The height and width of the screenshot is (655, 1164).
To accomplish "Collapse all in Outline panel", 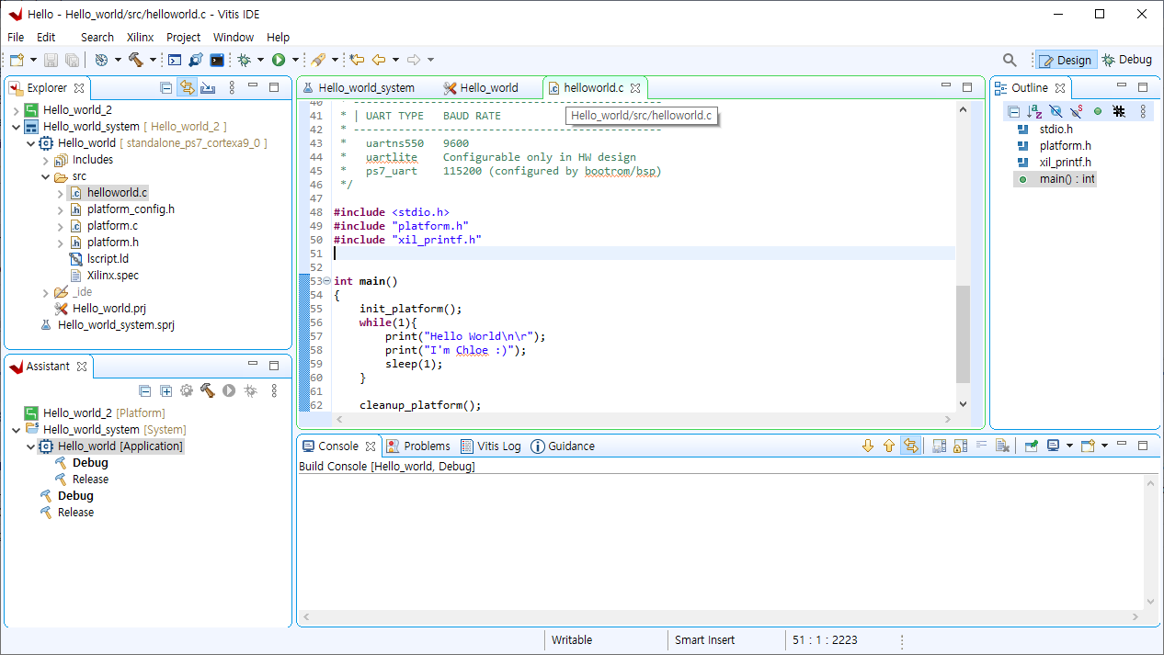I will tap(1013, 111).
